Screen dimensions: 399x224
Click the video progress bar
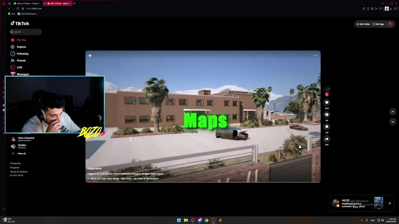coord(203,182)
